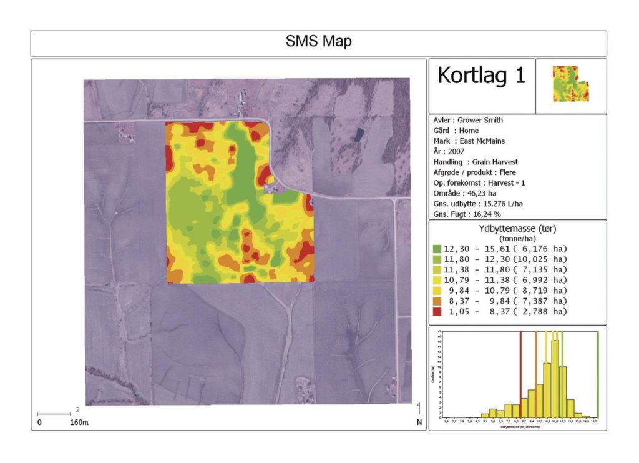Click the SMS Map title bar
Viewport: 639px width, 463px height.
(318, 42)
